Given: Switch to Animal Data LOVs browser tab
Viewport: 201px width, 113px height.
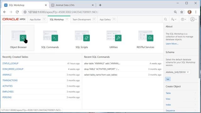Looking at the screenshot, I should [73, 5].
